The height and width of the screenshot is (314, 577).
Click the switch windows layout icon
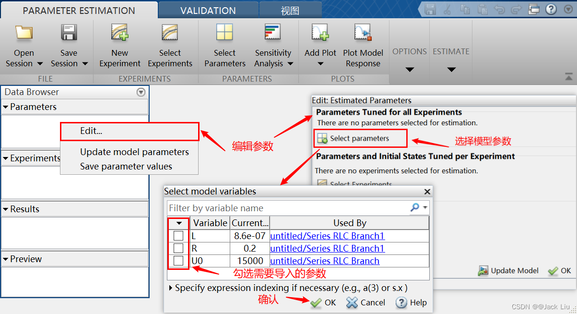pyautogui.click(x=534, y=9)
